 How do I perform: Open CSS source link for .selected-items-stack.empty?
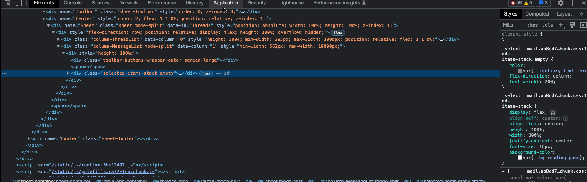pos(556,49)
